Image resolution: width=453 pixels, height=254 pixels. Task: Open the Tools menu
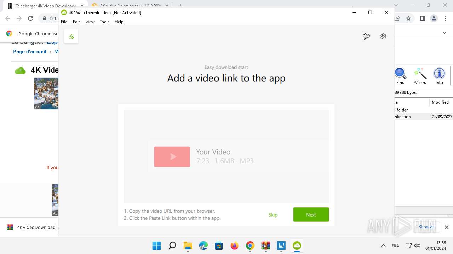[x=104, y=22]
